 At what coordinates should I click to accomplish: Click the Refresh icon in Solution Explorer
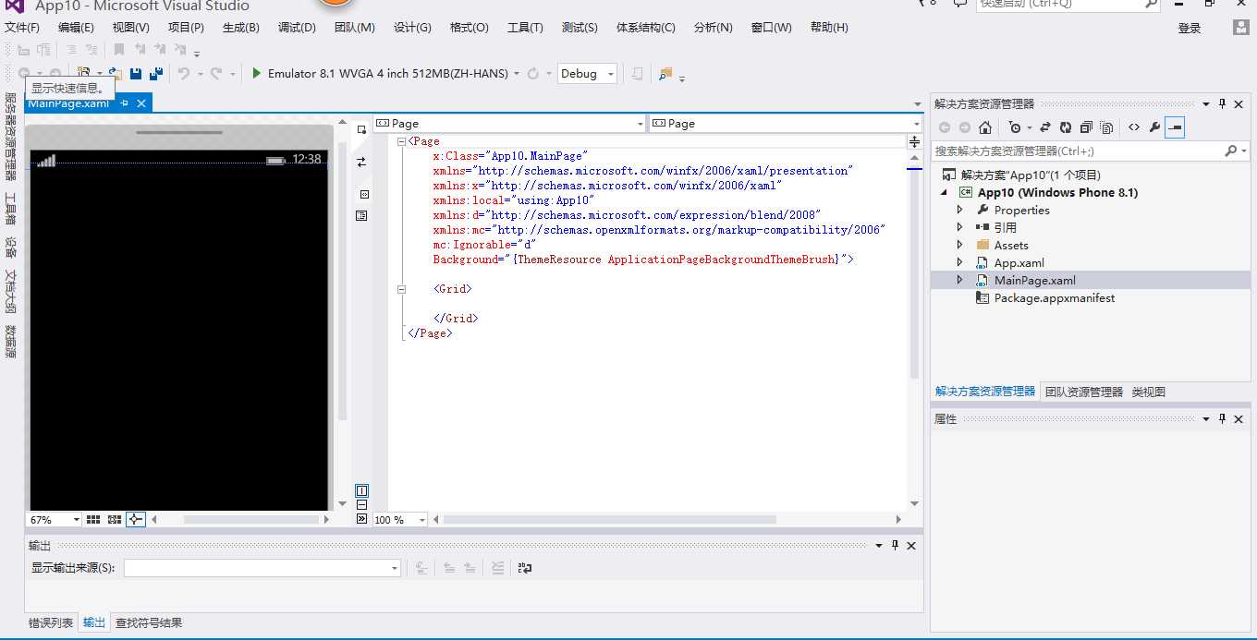pos(1066,127)
